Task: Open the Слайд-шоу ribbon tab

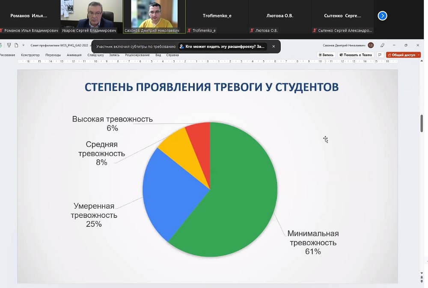Action: (95, 55)
